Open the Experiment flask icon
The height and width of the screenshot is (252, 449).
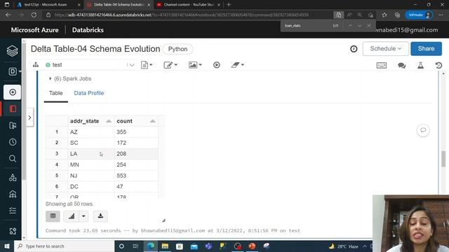pyautogui.click(x=420, y=65)
